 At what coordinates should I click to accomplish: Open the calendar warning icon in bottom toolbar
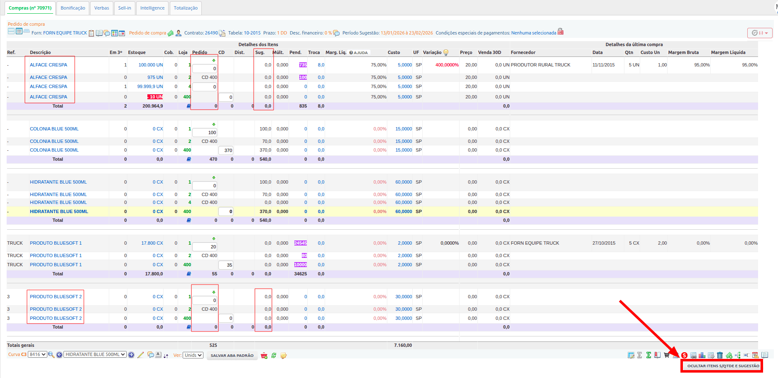[x=755, y=355]
